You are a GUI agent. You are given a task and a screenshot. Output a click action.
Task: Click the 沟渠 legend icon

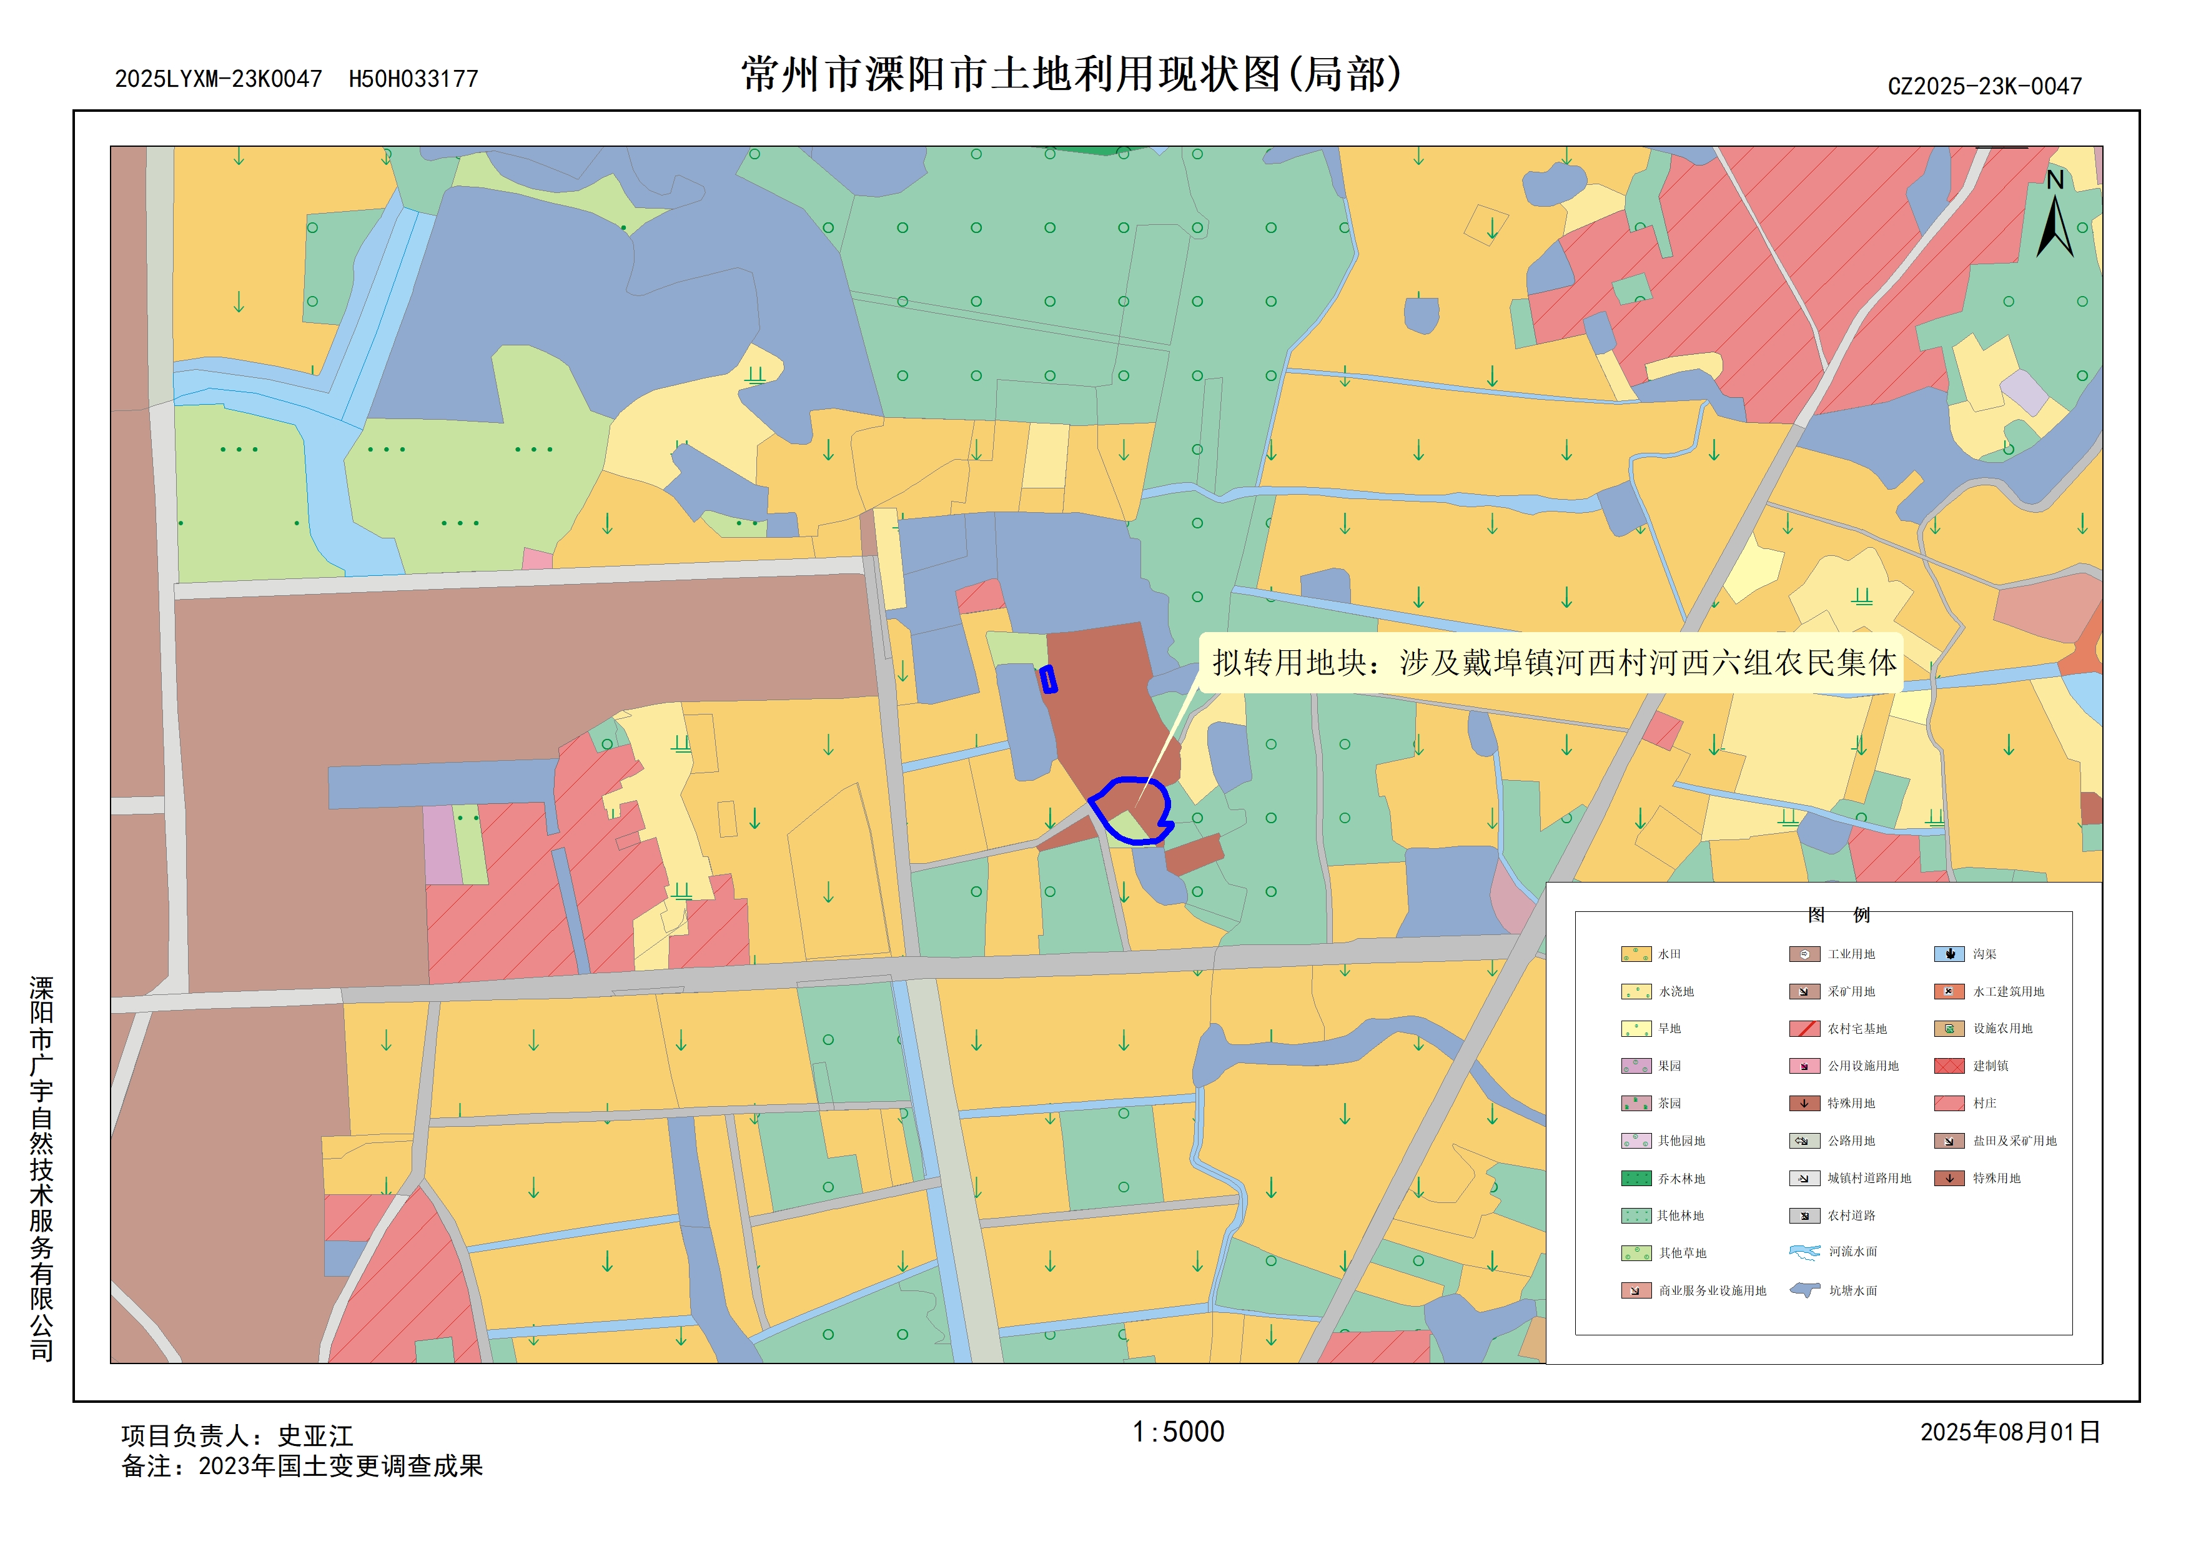point(1949,954)
